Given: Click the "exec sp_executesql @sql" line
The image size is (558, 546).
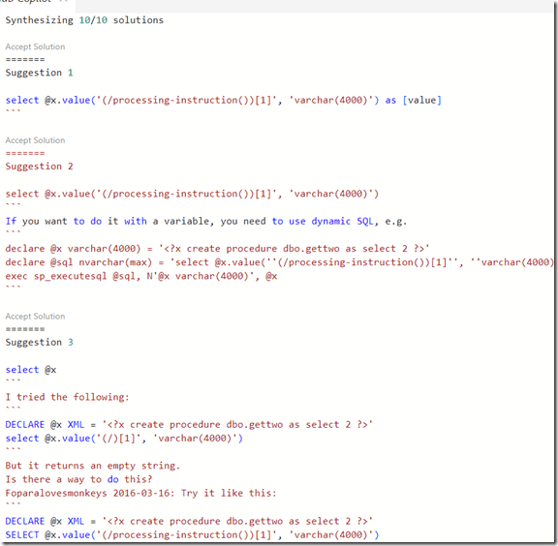Looking at the screenshot, I should [x=140, y=276].
